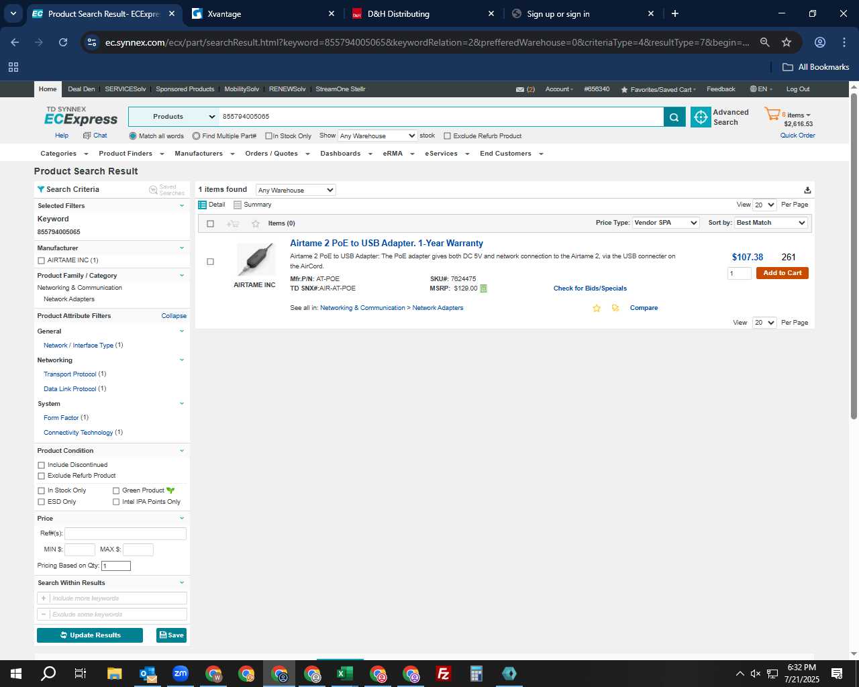Tick the ESD Only checkbox
This screenshot has width=859, height=687.
42,502
